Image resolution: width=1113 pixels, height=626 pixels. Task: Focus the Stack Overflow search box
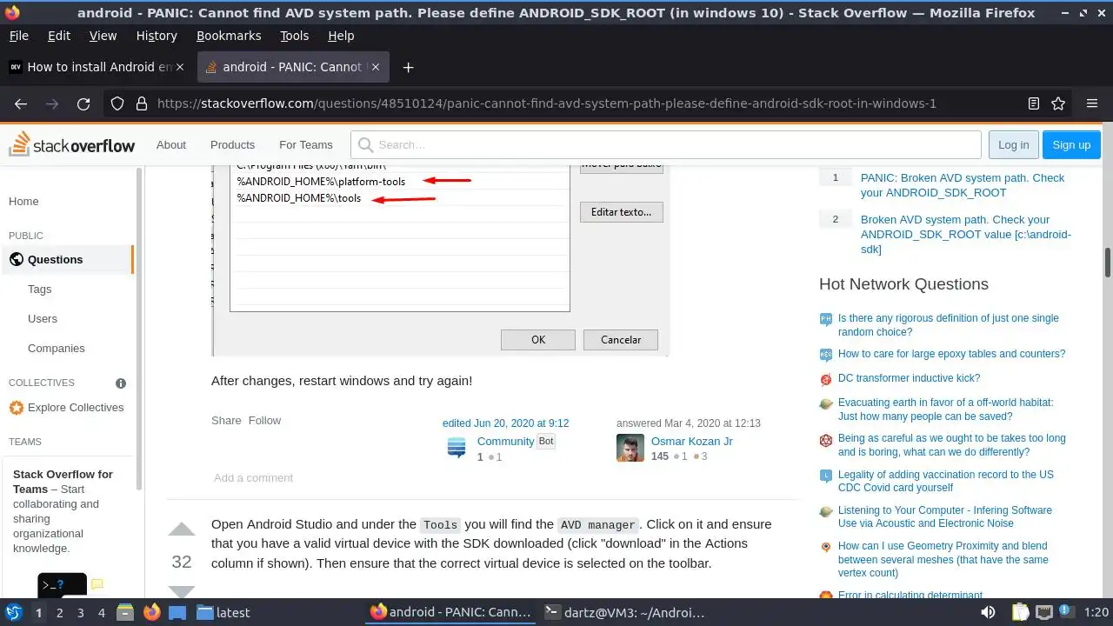coord(666,145)
